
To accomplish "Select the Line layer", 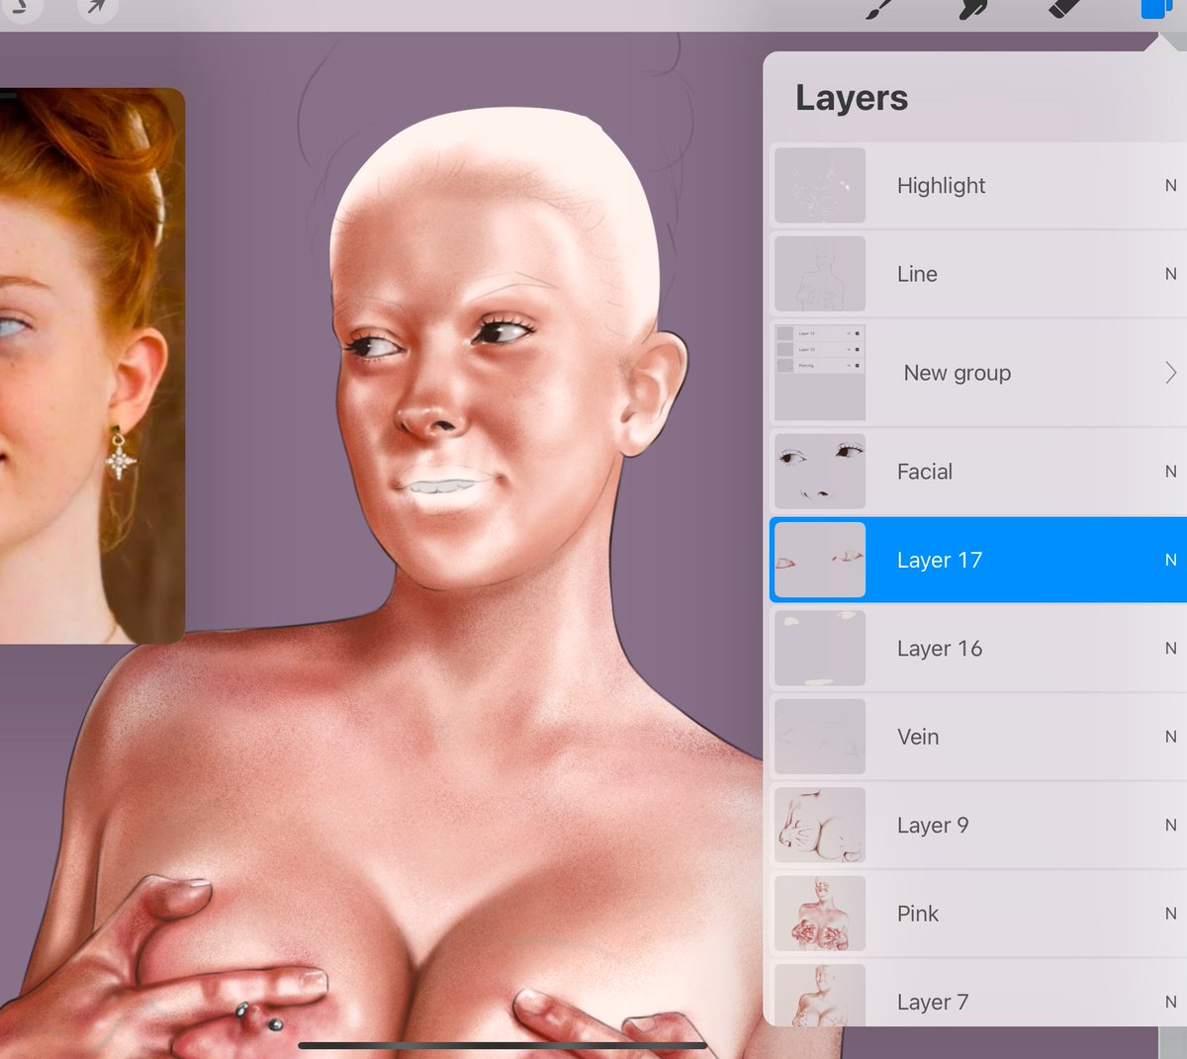I will tap(989, 274).
